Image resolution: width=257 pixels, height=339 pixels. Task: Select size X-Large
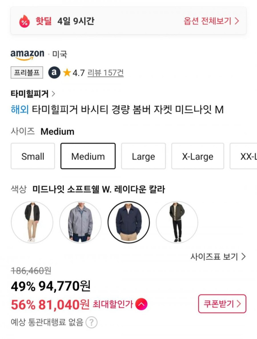198,156
